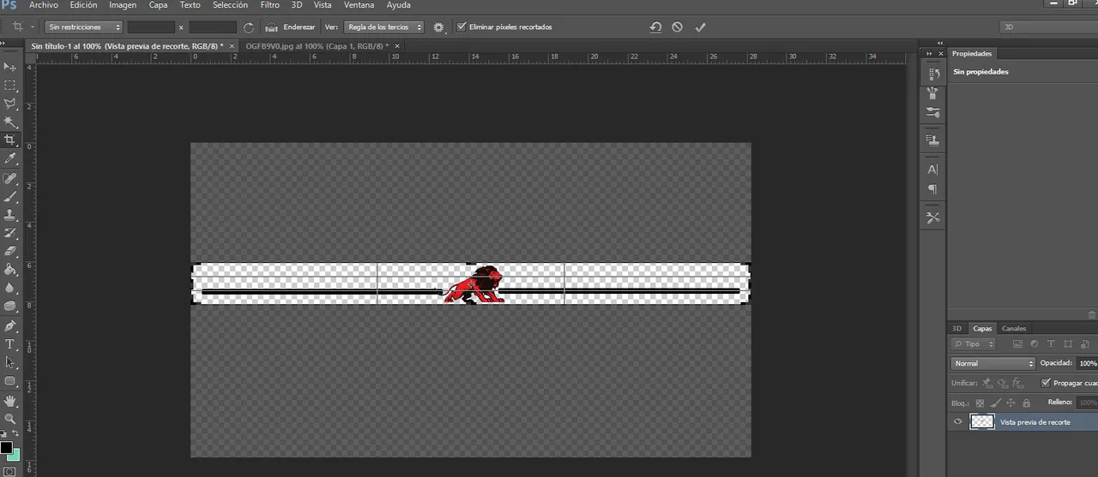Pick the Horizontal Type tool
1098x477 pixels.
click(x=10, y=344)
